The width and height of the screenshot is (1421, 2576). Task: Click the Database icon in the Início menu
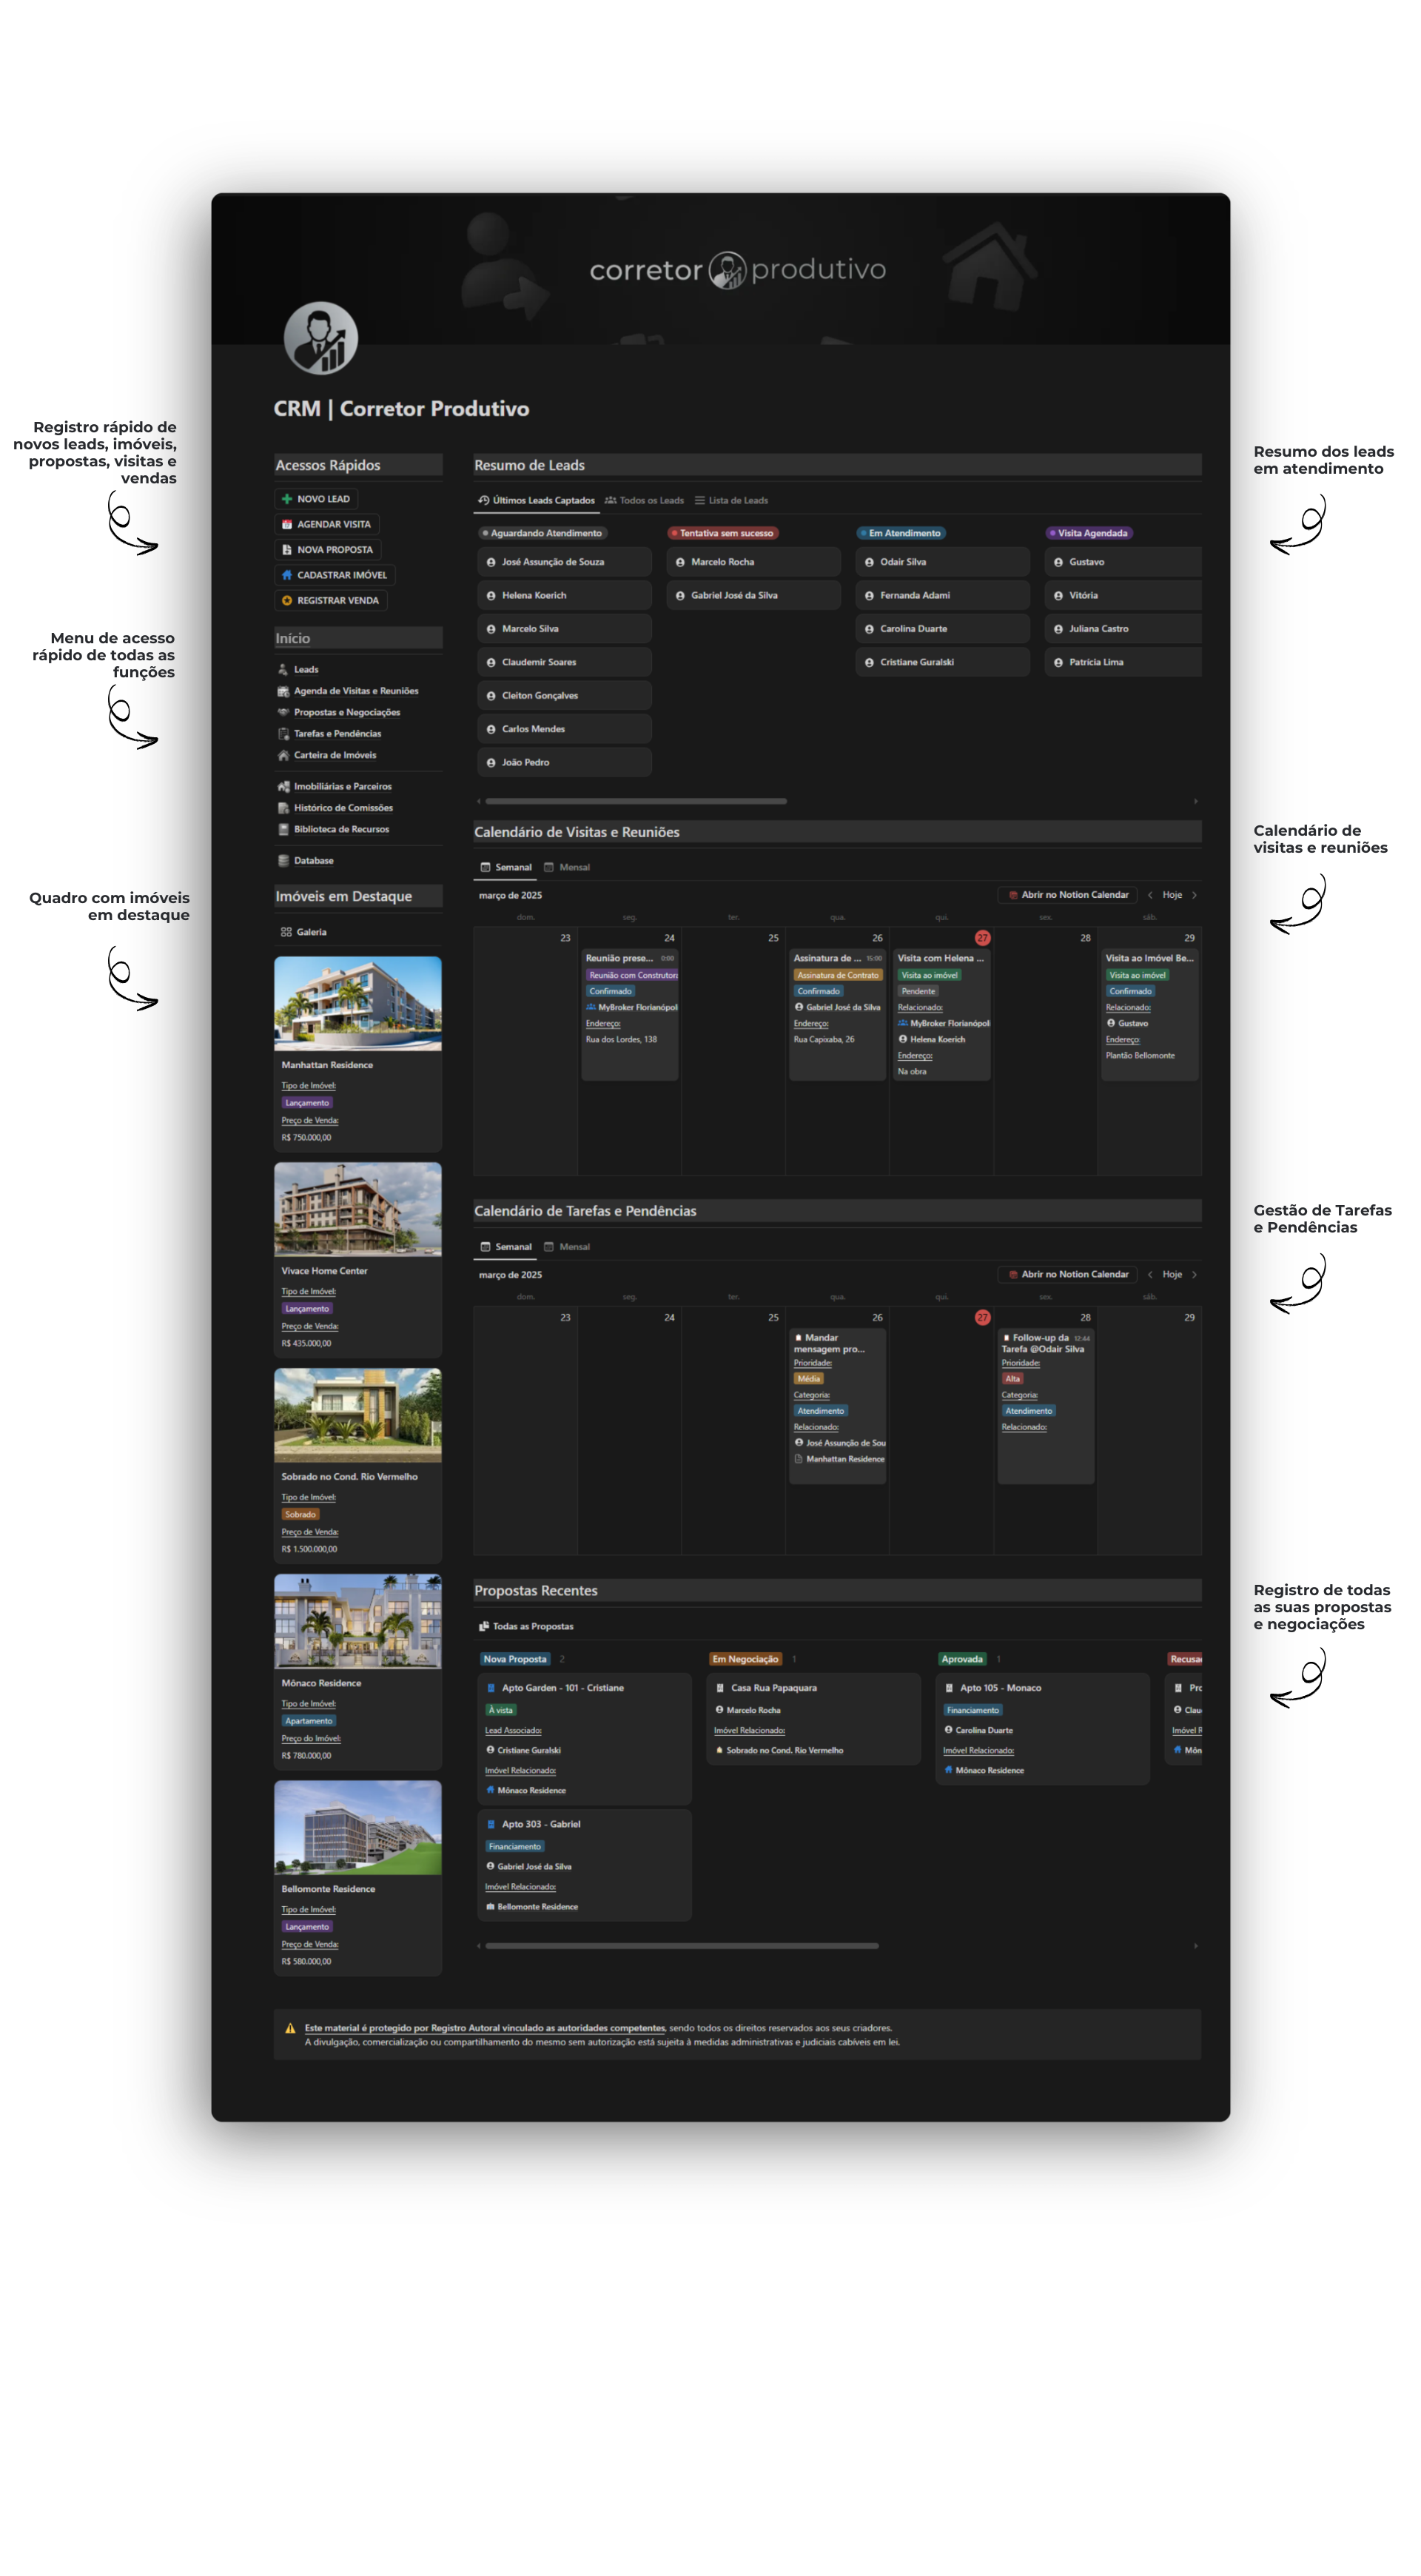284,861
